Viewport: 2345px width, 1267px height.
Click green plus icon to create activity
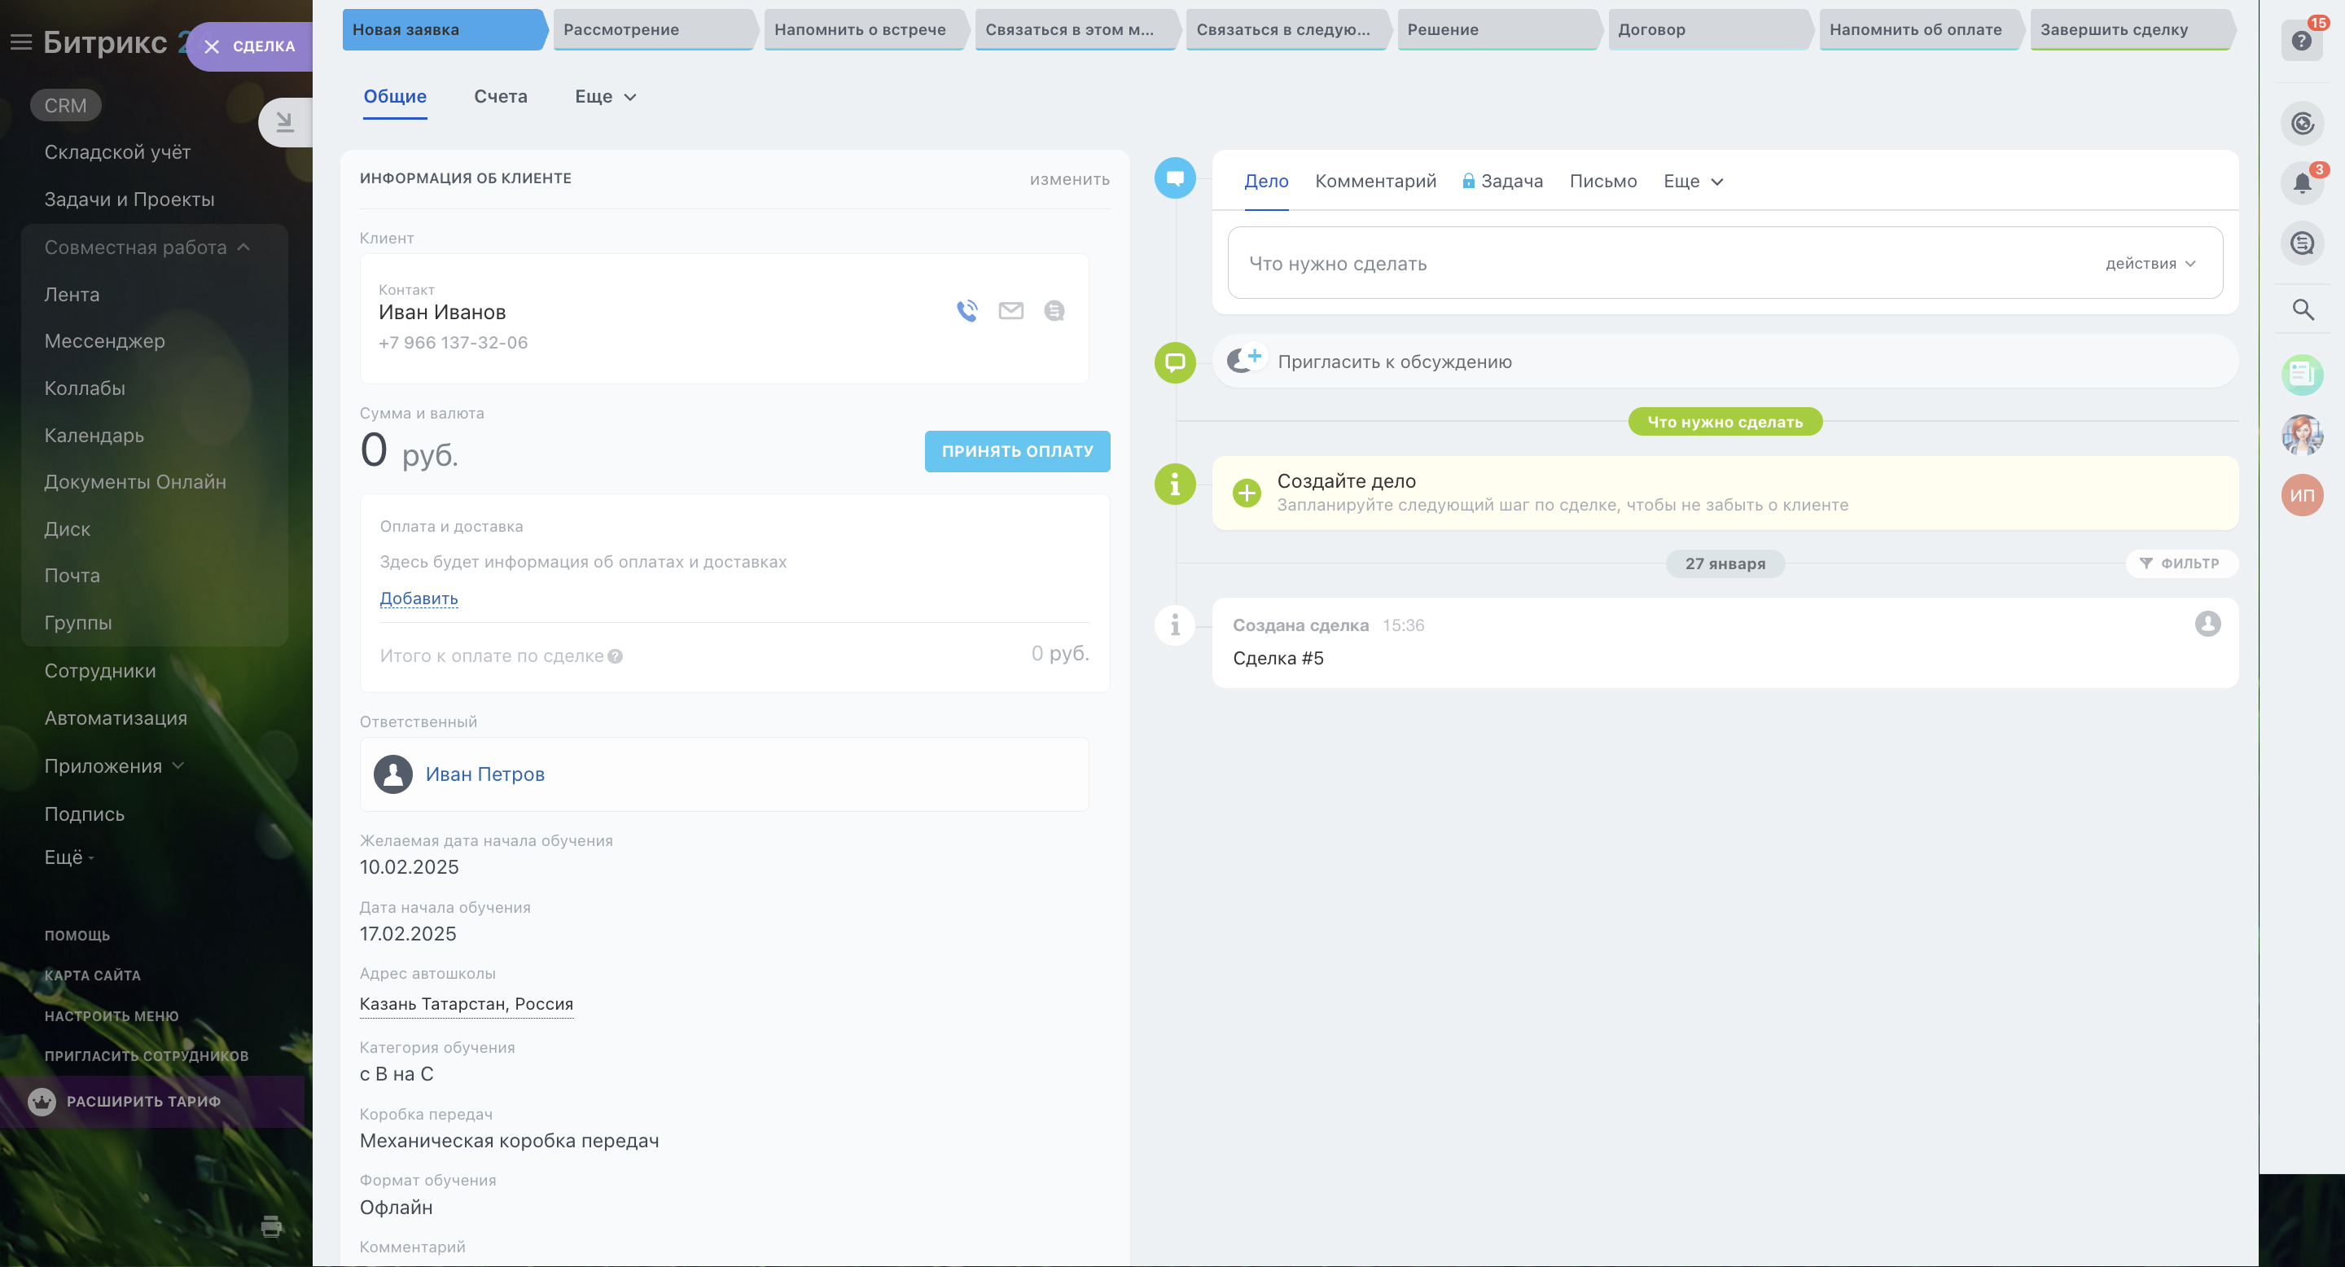1247,493
